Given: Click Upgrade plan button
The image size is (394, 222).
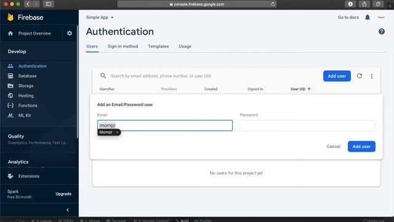Looking at the screenshot, I should point(63,194).
